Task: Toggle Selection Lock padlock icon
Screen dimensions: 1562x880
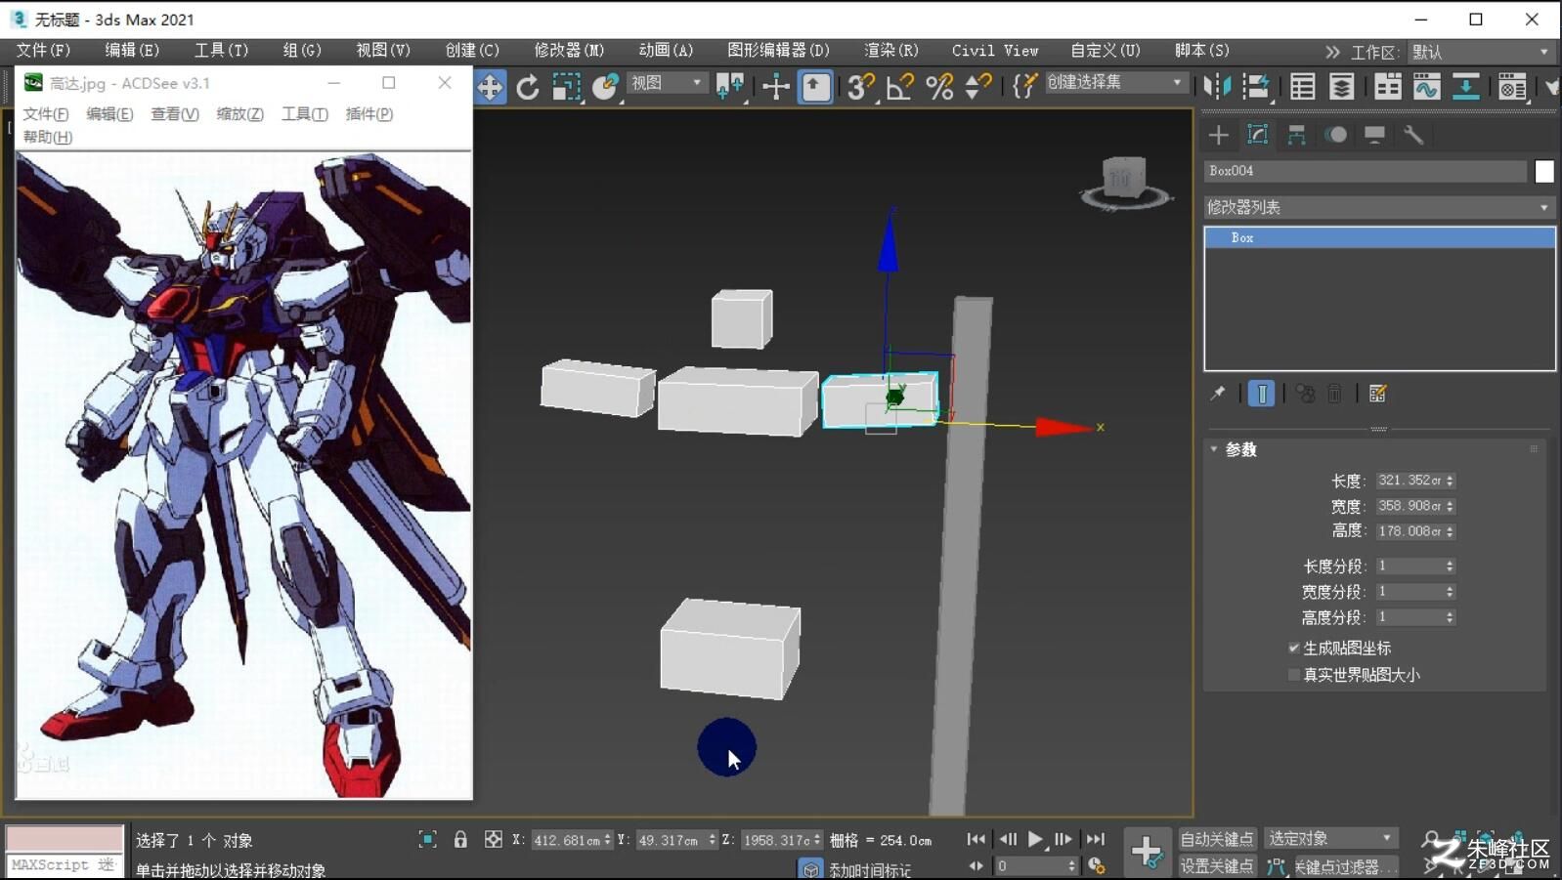Action: 460,839
